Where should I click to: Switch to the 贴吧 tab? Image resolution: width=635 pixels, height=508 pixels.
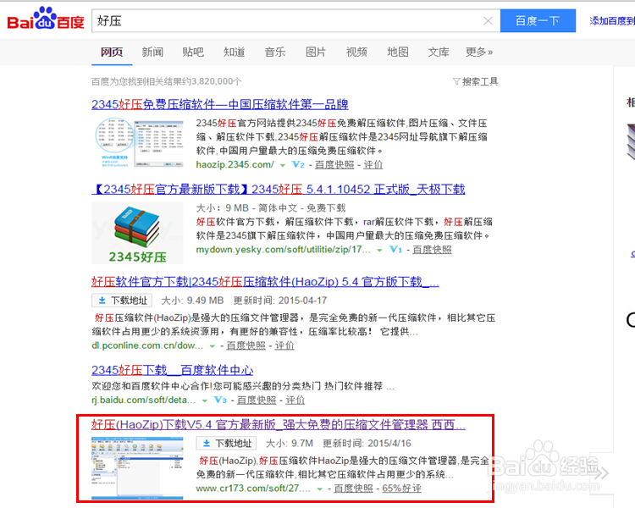pyautogui.click(x=193, y=52)
